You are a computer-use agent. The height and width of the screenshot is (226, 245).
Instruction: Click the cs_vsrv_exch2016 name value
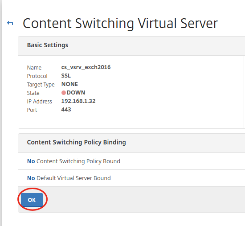86,67
